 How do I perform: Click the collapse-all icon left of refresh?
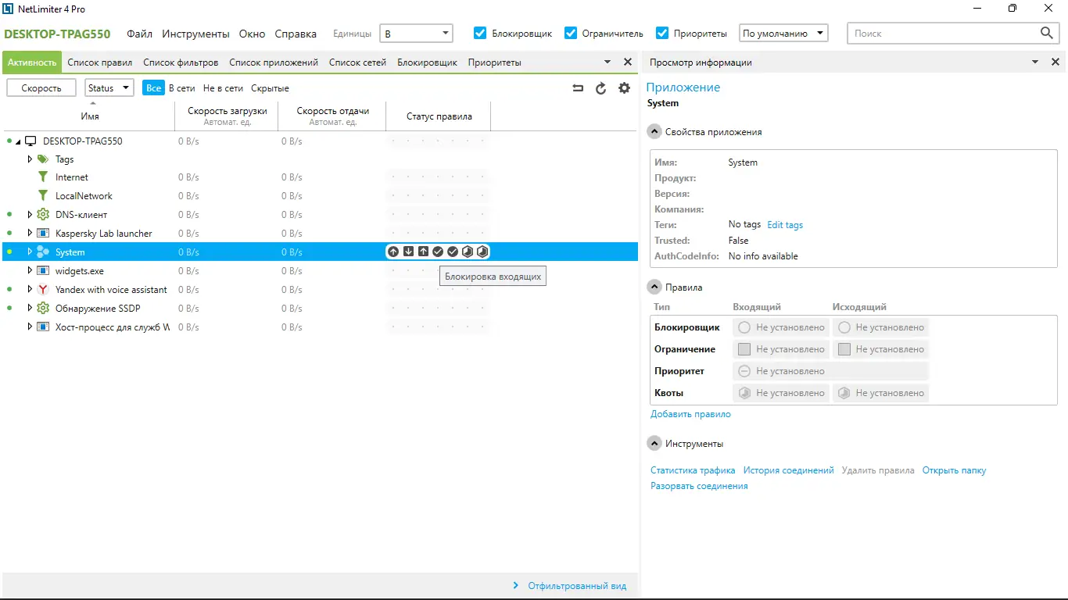[578, 88]
